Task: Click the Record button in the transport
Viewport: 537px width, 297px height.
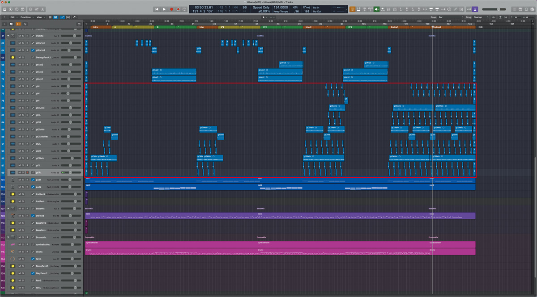Action: point(171,9)
